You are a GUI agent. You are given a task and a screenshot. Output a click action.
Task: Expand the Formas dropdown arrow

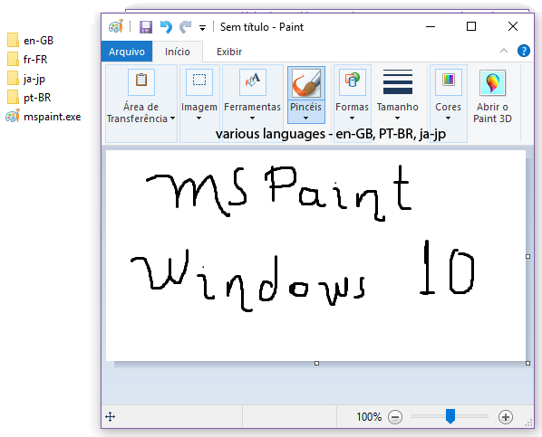[352, 119]
